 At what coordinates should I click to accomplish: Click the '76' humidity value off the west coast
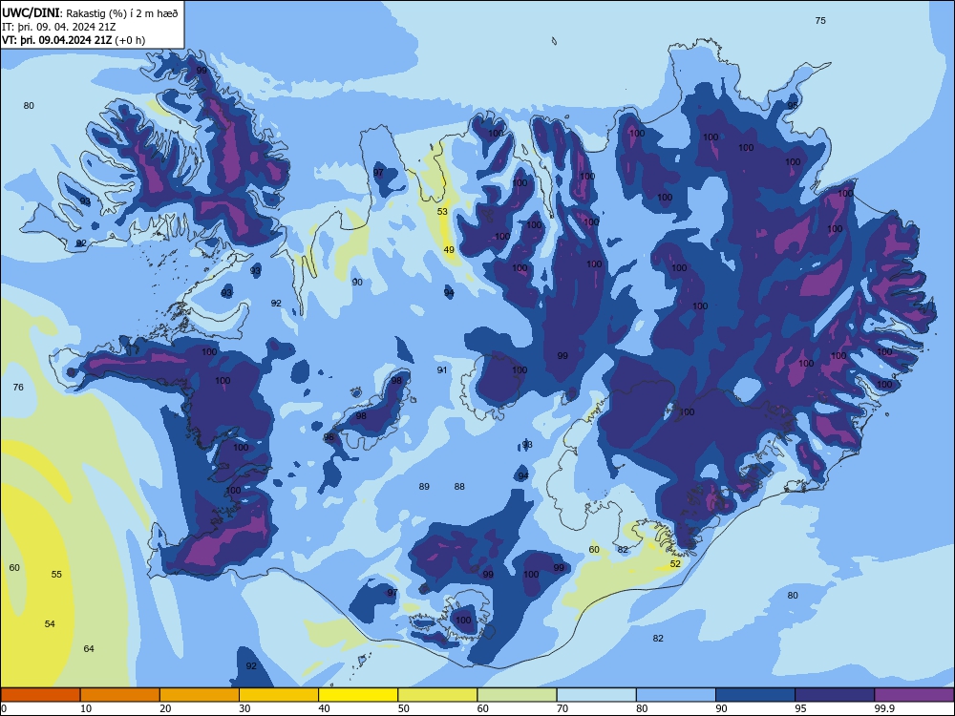coord(18,388)
